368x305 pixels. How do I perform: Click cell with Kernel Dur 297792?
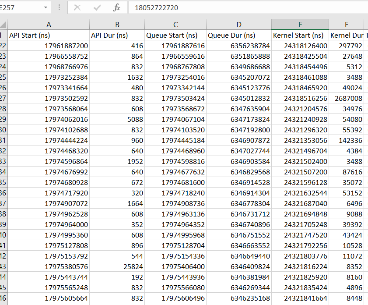tap(347, 46)
